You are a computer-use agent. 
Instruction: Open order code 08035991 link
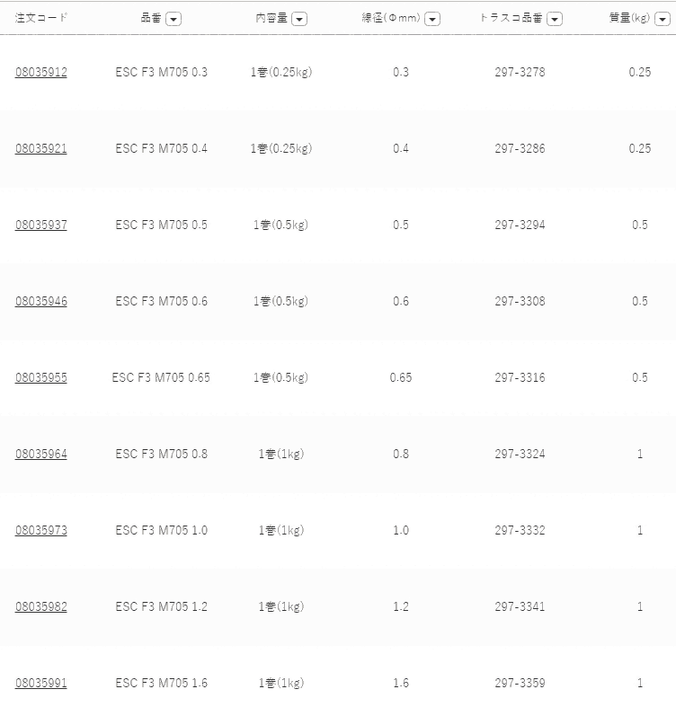(x=40, y=683)
